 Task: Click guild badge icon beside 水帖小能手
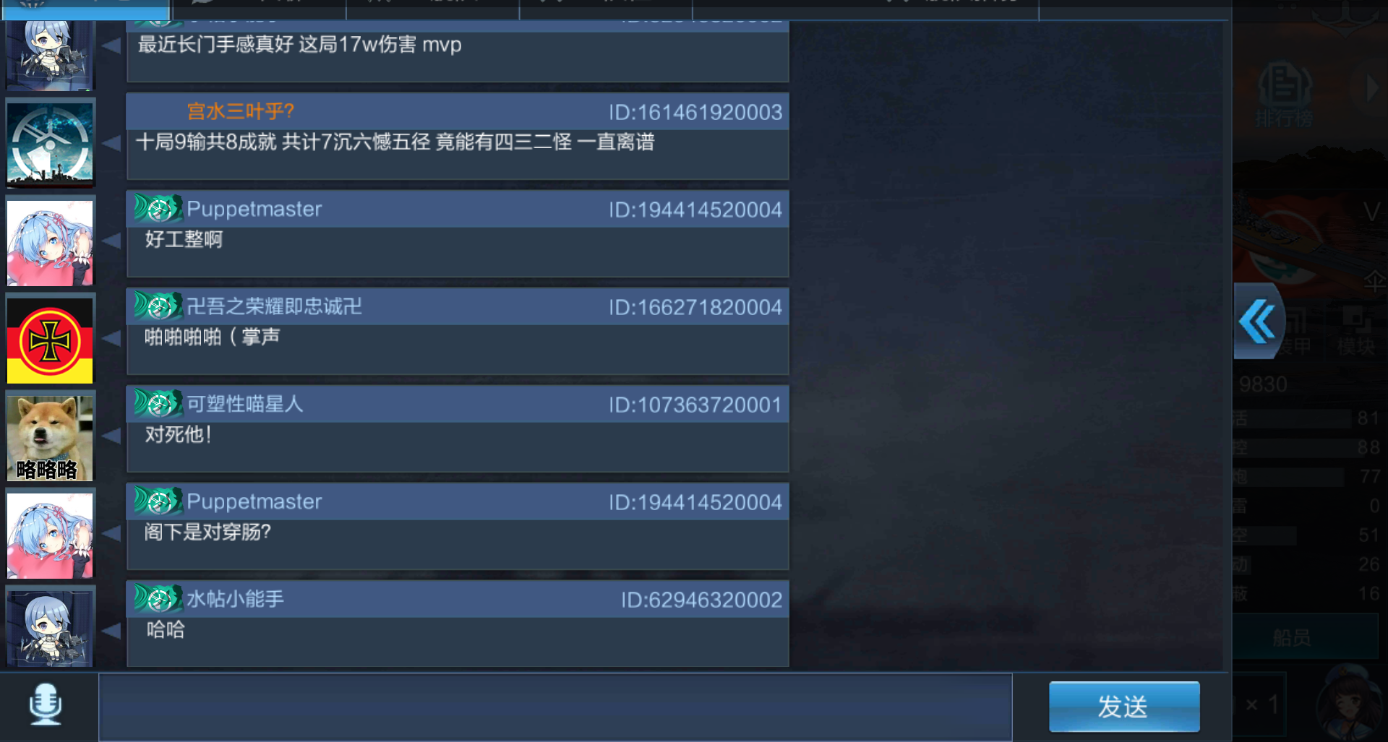pyautogui.click(x=158, y=599)
